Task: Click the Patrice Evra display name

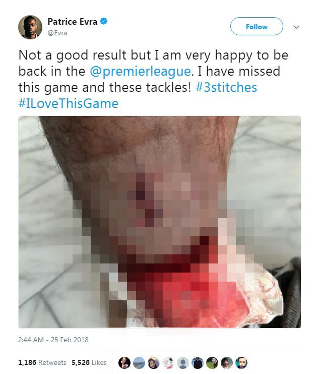Action: tap(73, 22)
